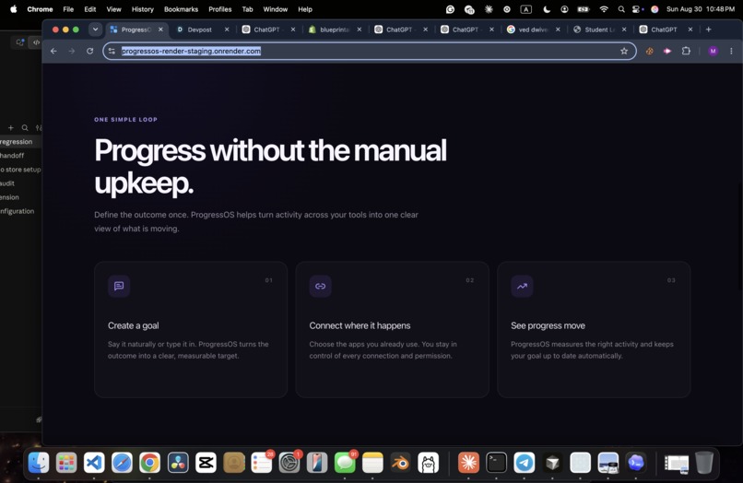Click the link icon on Connect card
Image resolution: width=743 pixels, height=483 pixels.
point(320,286)
